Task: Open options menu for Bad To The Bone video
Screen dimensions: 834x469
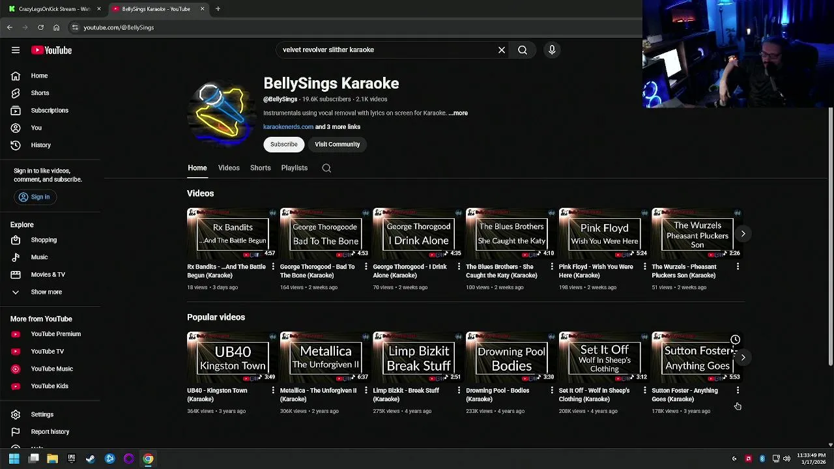Action: [366, 266]
